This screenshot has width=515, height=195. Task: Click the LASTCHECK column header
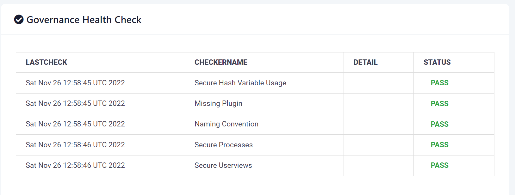click(47, 62)
